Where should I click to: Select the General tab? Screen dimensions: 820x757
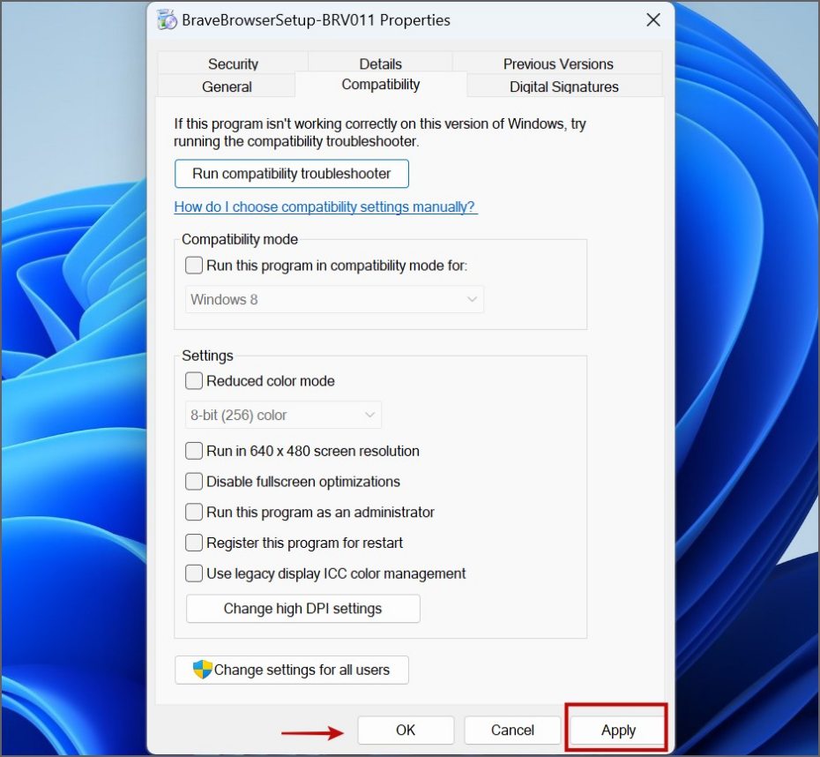[x=227, y=86]
